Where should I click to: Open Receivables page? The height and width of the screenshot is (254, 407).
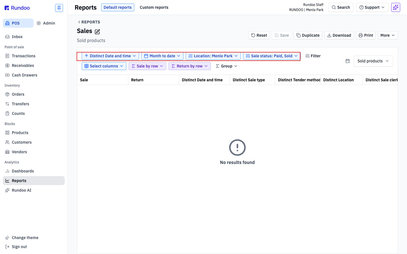click(x=34, y=65)
